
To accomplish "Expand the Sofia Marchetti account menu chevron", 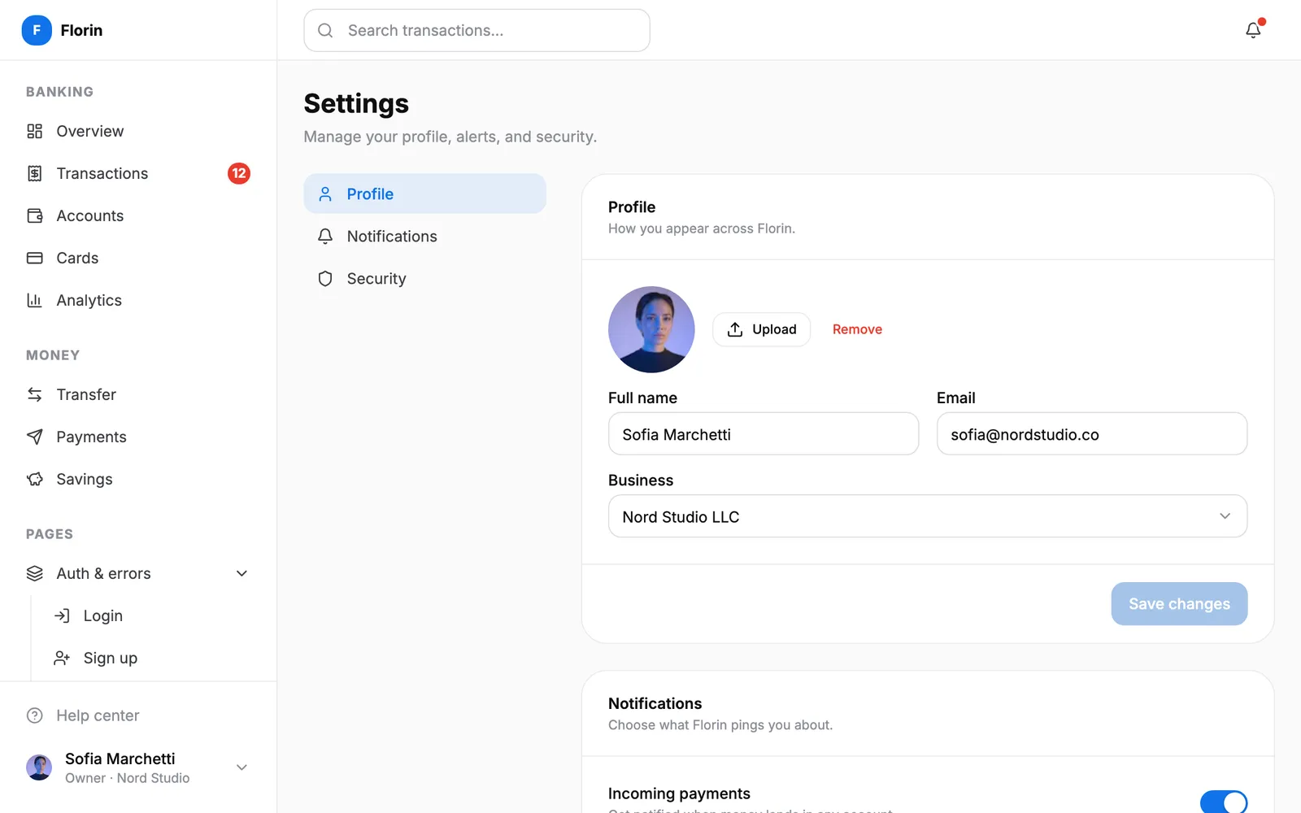I will click(x=241, y=767).
